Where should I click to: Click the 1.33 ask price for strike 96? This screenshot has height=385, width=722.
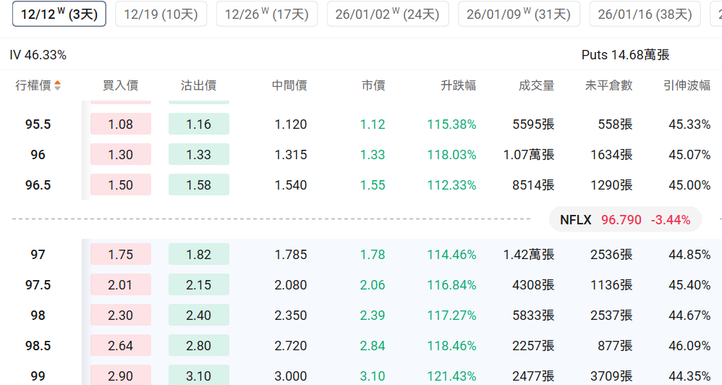[x=198, y=155]
